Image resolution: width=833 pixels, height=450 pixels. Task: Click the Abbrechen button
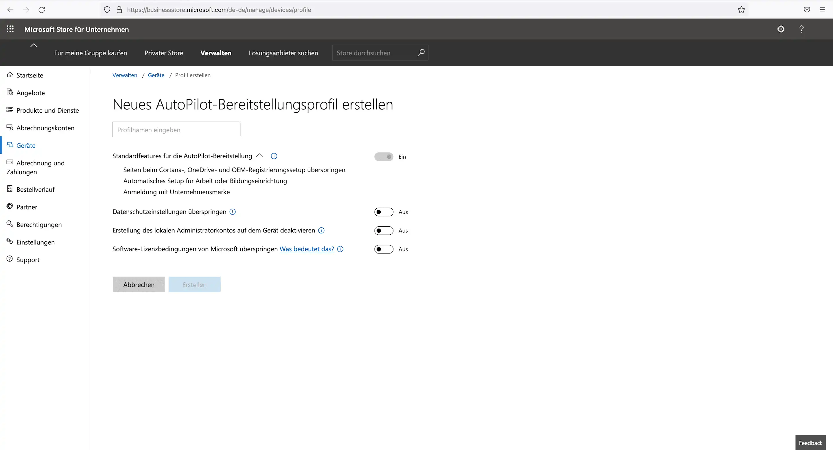pos(139,285)
